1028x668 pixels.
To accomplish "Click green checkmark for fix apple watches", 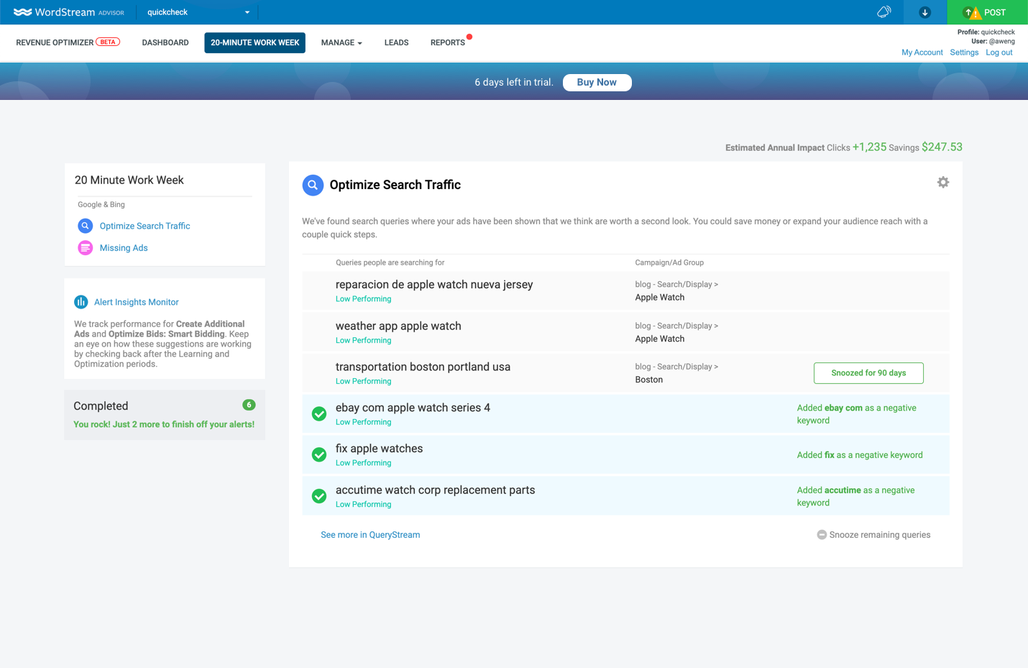I will [319, 455].
